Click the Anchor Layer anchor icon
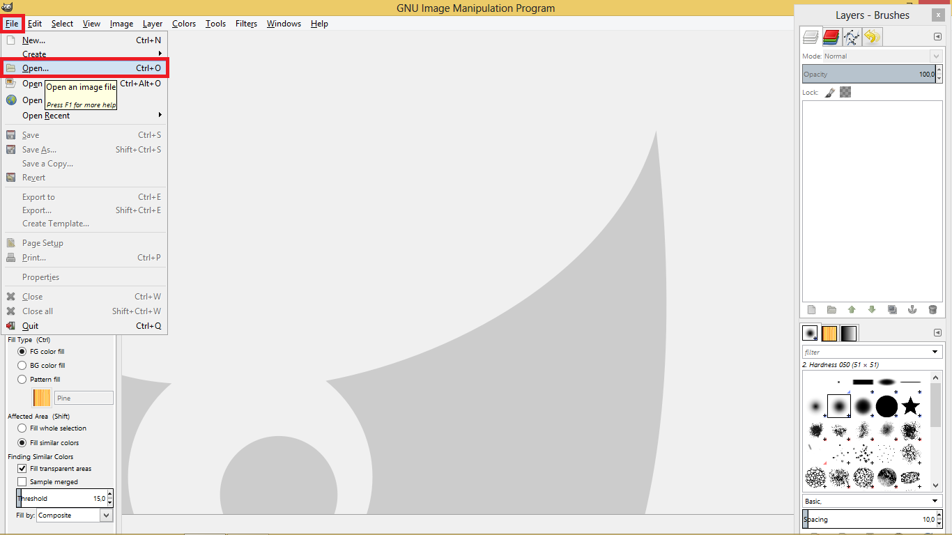 [x=912, y=309]
